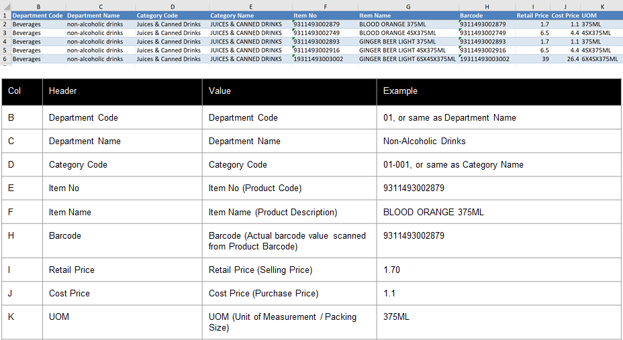
Task: Select spreadsheet row 6 number header
Action: tap(5, 59)
